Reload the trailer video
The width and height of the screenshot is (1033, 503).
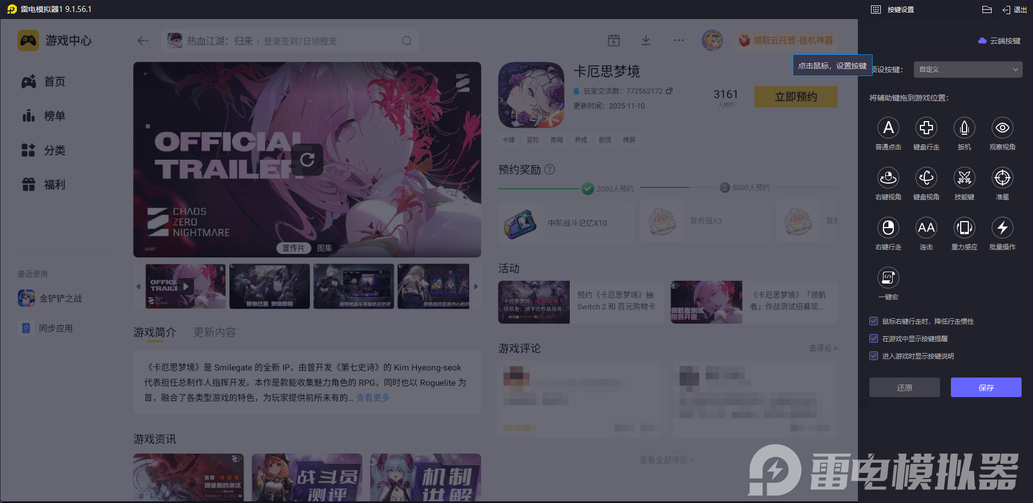click(307, 160)
